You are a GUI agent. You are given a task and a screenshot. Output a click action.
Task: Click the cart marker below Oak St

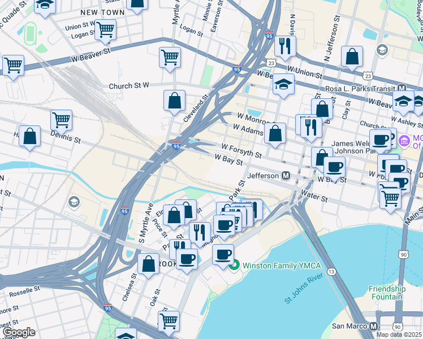pos(169,322)
